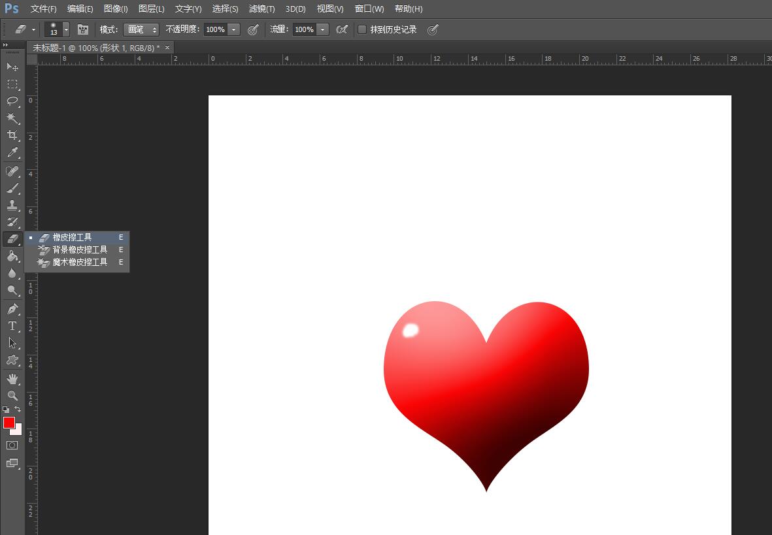This screenshot has height=535, width=772.
Task: Select the Clone Stamp tool
Action: [12, 205]
